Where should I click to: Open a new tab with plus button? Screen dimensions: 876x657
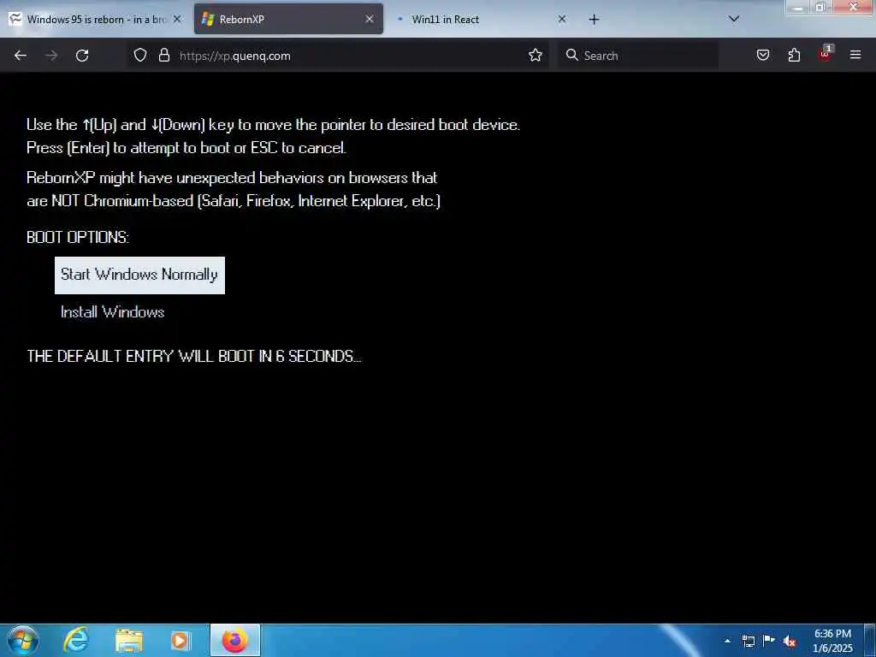coord(594,20)
